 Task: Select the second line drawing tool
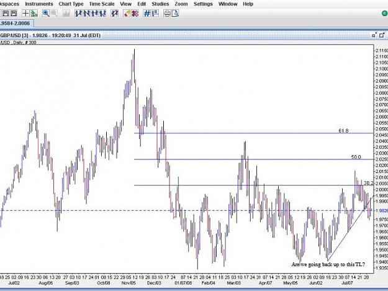pos(86,14)
